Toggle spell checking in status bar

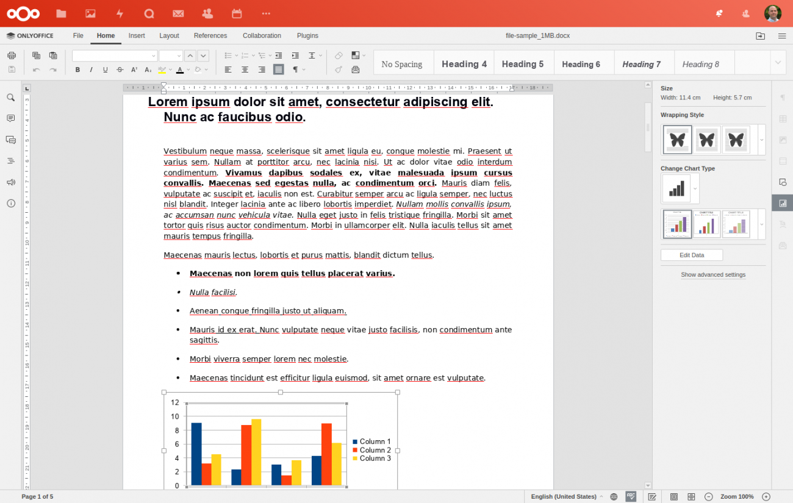click(631, 497)
